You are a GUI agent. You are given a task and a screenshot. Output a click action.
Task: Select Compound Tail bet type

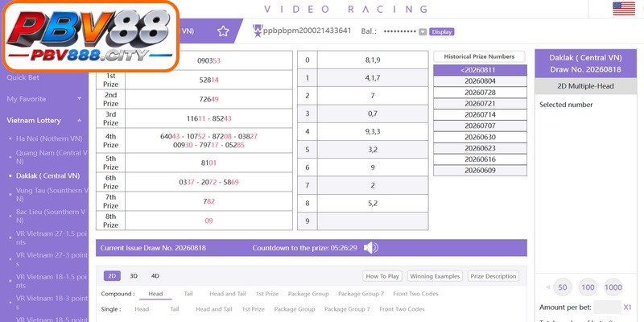tap(188, 294)
